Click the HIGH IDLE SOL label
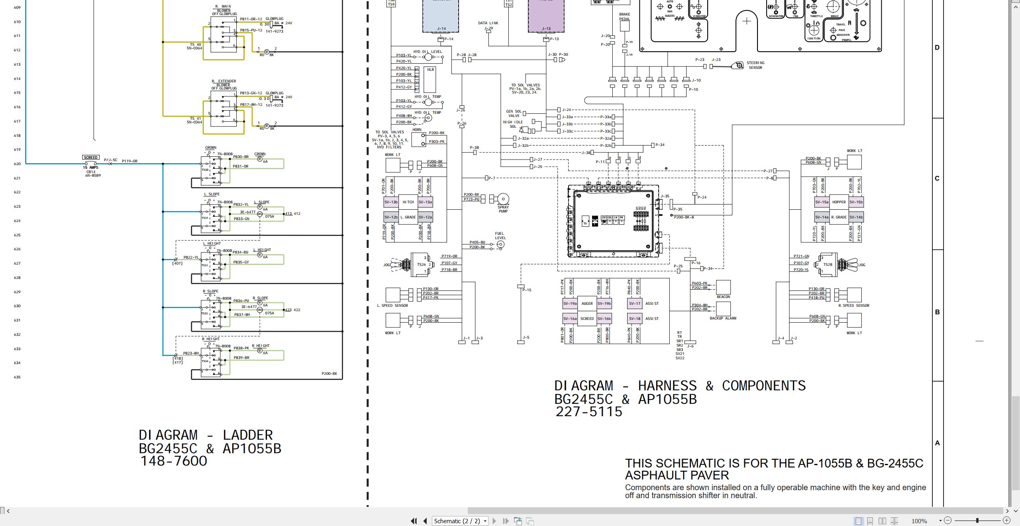 click(513, 124)
